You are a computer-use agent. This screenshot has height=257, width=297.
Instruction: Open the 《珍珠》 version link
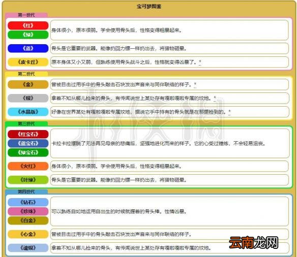coord(28,211)
